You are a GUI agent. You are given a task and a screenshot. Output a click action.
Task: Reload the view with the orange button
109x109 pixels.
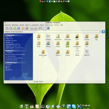pos(23,28)
